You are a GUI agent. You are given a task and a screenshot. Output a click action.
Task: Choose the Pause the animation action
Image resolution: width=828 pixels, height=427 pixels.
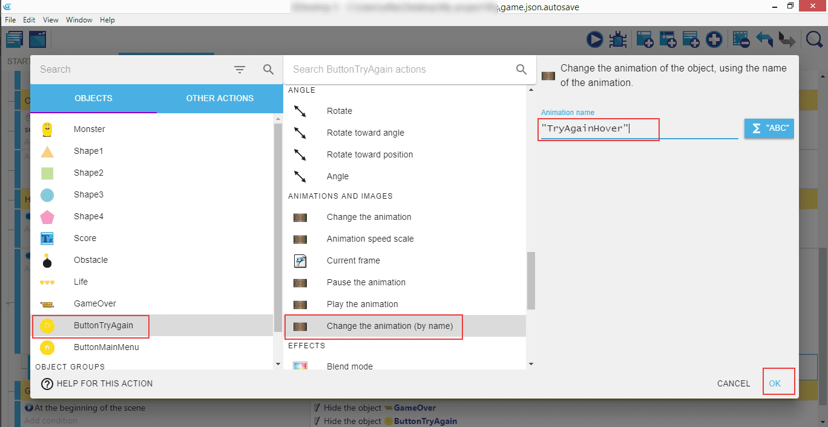point(366,282)
